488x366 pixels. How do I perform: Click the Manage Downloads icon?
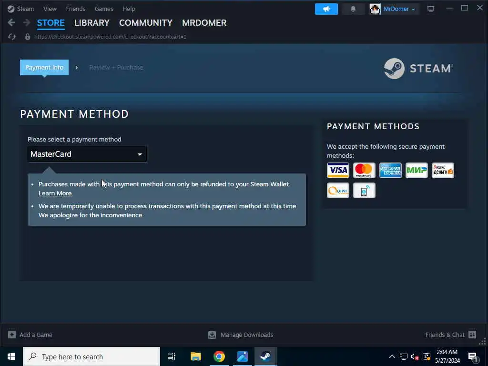212,335
